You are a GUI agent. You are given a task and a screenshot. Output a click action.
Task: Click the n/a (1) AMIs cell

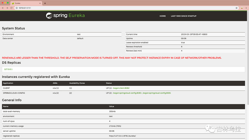coord(56,88)
